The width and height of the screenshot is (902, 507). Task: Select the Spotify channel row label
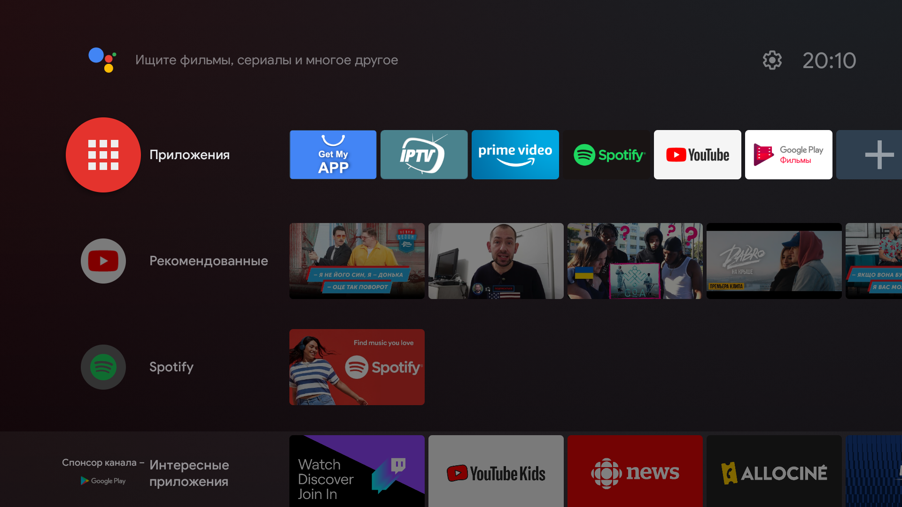[171, 367]
